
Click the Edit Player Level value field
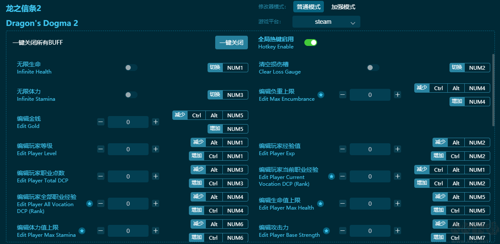[x=128, y=149]
